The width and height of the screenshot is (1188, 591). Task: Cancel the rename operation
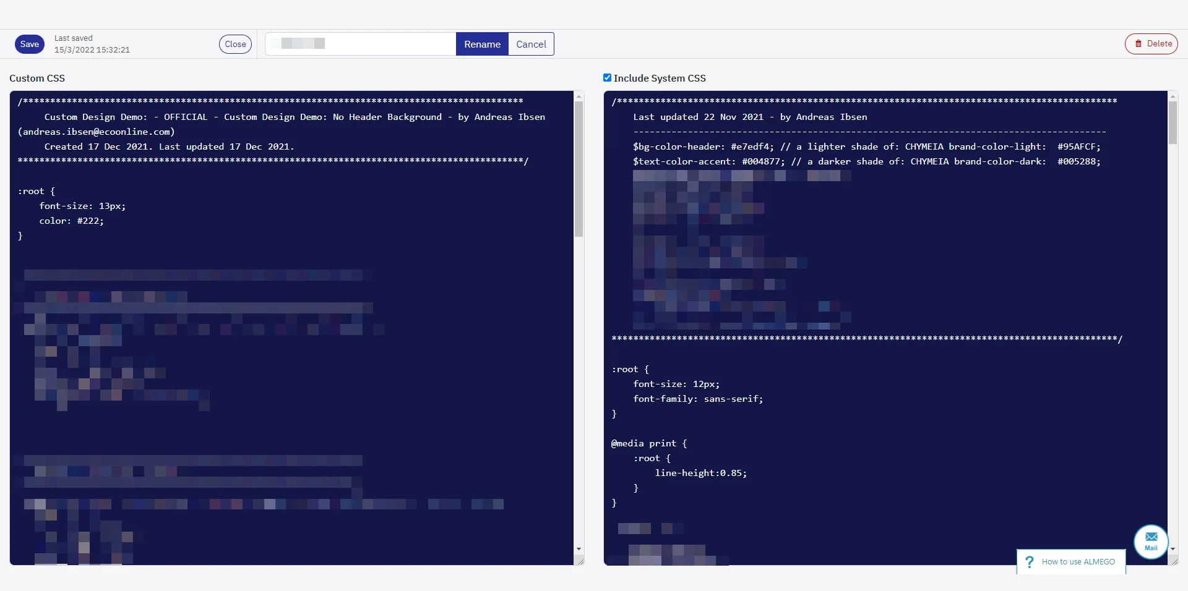[x=531, y=44]
